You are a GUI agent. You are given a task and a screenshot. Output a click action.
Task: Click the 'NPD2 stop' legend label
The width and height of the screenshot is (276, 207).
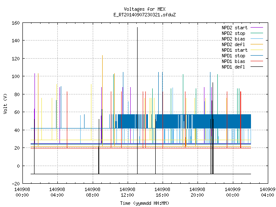coord(233,33)
